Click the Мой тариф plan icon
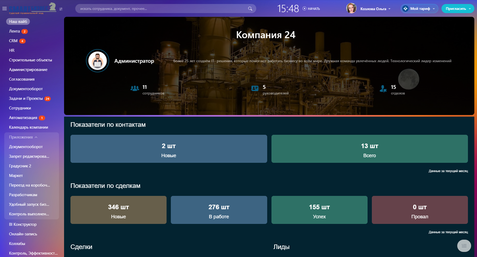This screenshot has width=477, height=257. point(405,9)
